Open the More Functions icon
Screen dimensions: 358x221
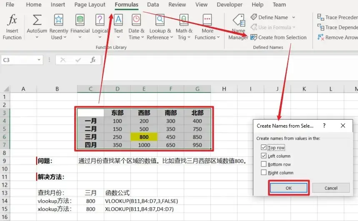(x=207, y=20)
